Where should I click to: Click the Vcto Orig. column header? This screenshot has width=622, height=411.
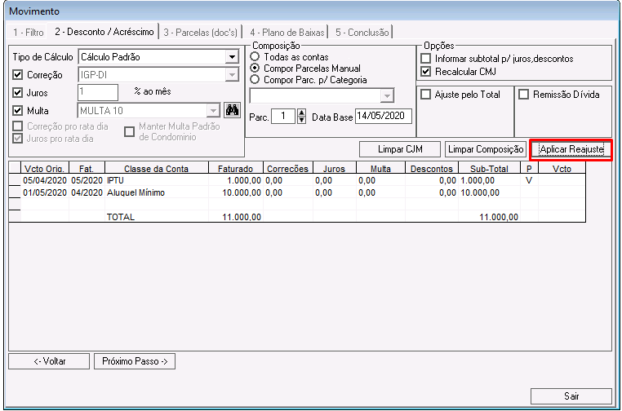click(x=45, y=168)
